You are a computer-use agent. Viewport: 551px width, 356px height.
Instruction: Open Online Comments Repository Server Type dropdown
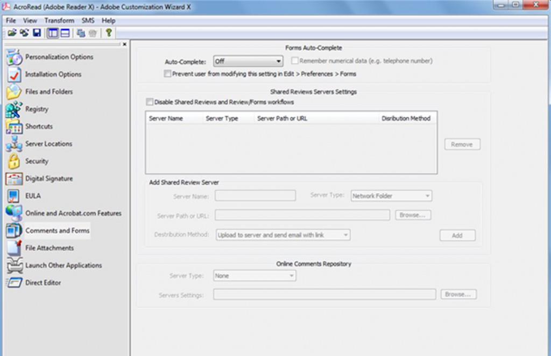(x=255, y=276)
